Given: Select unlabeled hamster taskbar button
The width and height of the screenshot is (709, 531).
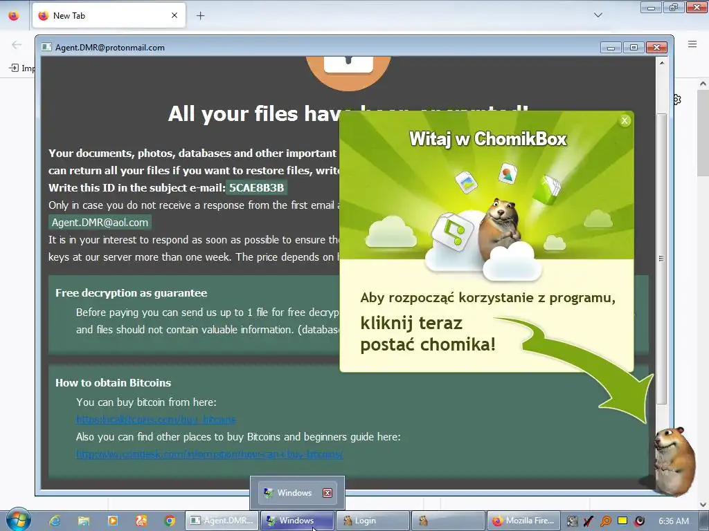Looking at the screenshot, I should coord(448,521).
